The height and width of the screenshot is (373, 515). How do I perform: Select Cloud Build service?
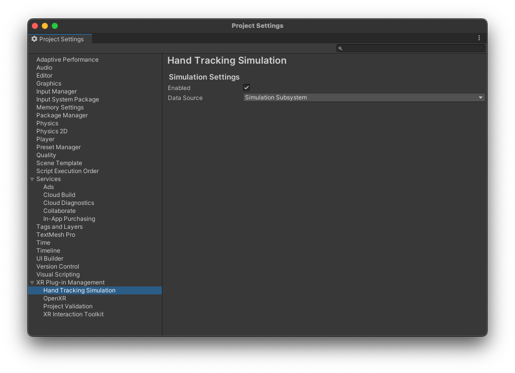pos(59,195)
